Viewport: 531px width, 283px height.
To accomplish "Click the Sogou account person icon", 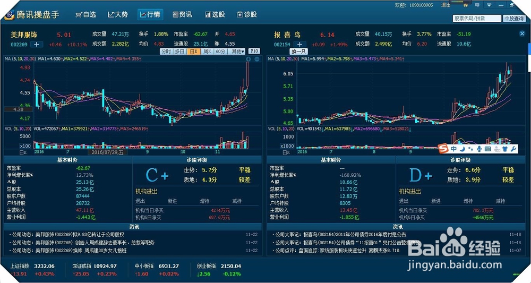I will [497, 149].
